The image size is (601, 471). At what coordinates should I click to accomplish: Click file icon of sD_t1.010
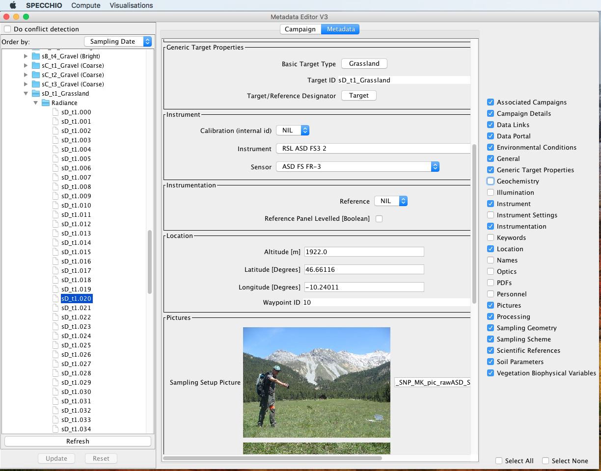[x=55, y=205]
